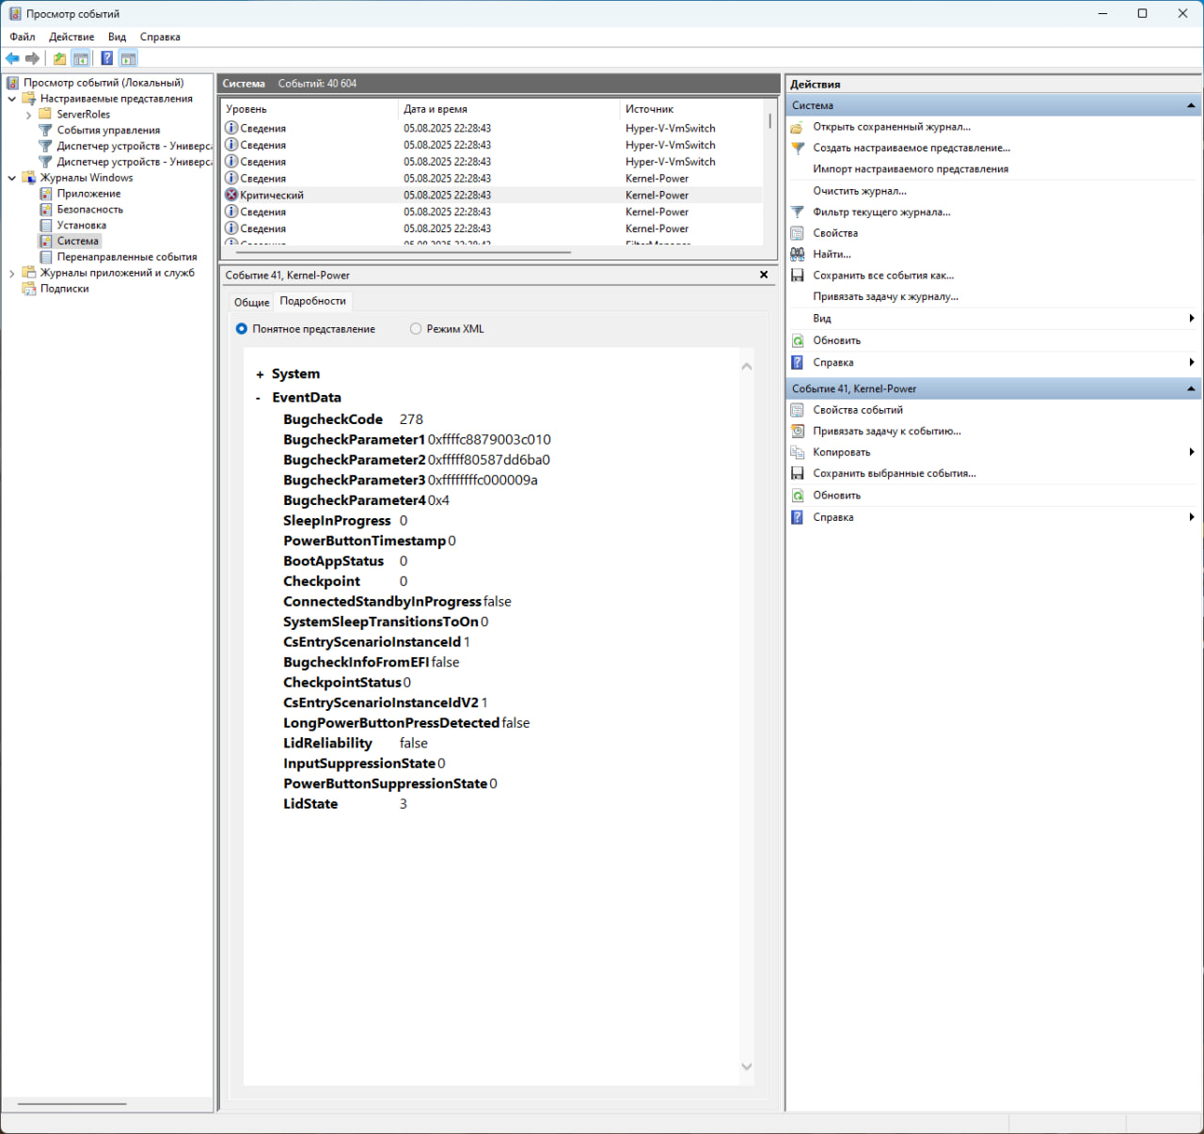Click the Critical error event icon
Image resolution: width=1204 pixels, height=1134 pixels.
231,195
